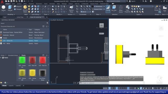Toggle object snap in status bar

click(x=131, y=88)
